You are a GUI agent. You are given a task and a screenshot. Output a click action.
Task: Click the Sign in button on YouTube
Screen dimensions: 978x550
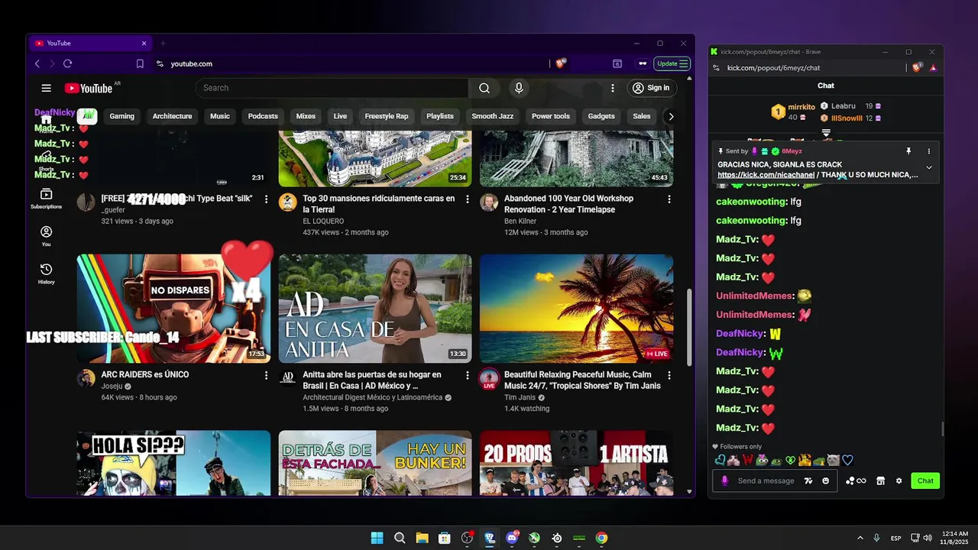click(x=651, y=88)
